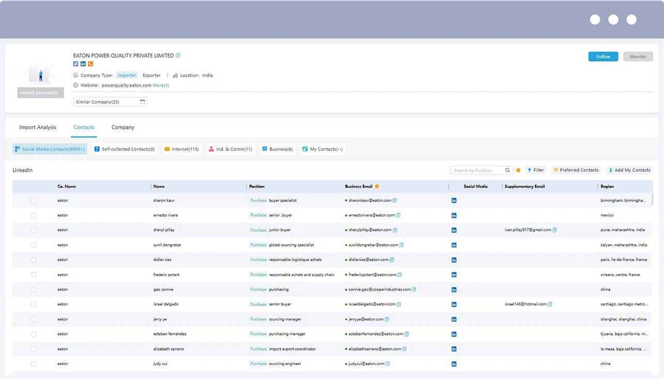Viewport: 664px width, 379px height.
Task: Click the blue Follow button
Action: [603, 56]
